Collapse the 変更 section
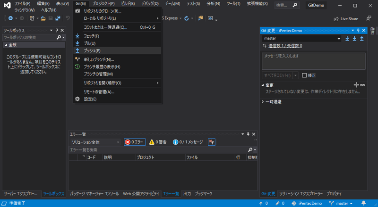Screen dimensions: 378x207 pyautogui.click(x=263, y=85)
